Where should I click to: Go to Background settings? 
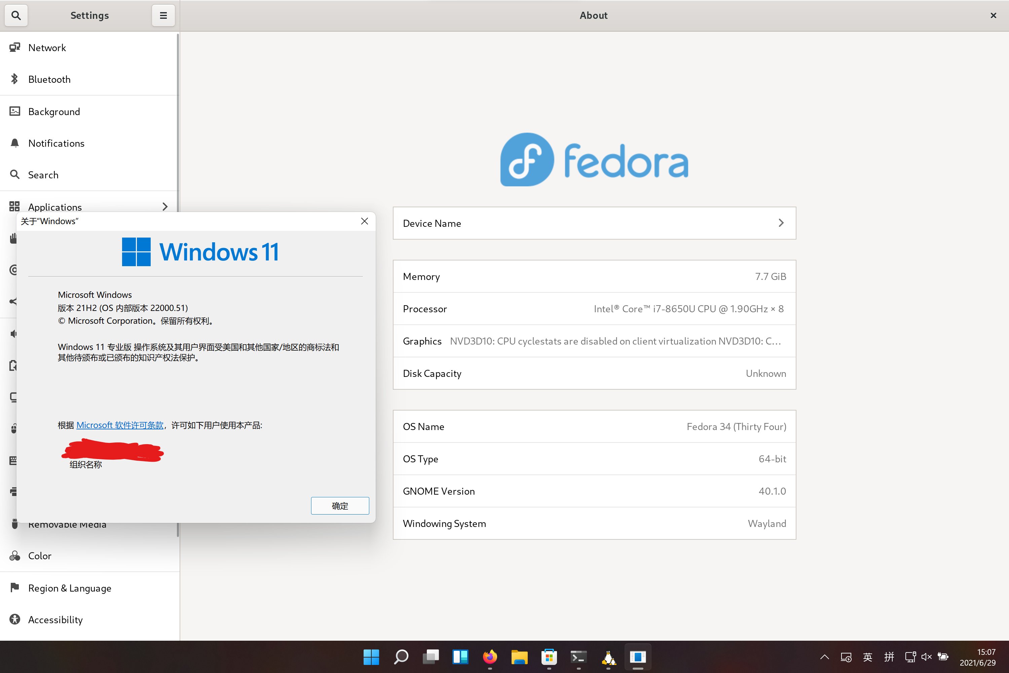[x=90, y=112]
